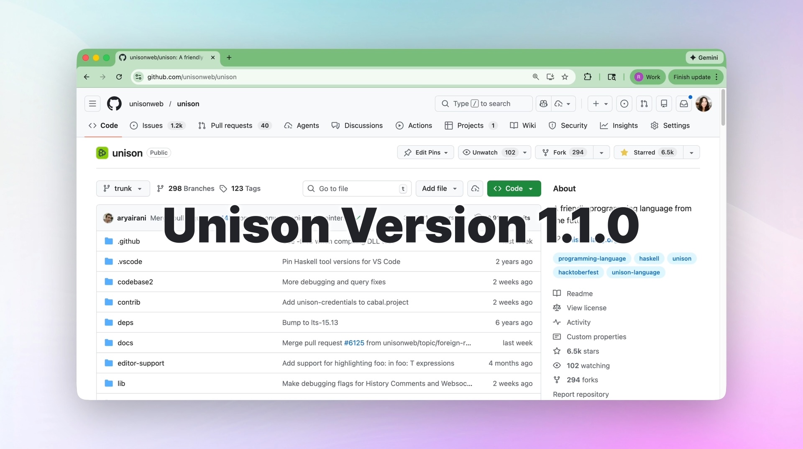Screen dimensions: 803x449
Task: Open the issues icon in header
Action: 624,104
